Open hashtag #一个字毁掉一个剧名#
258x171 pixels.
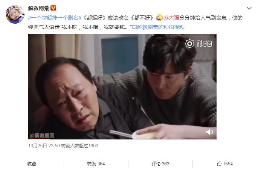pos(55,18)
